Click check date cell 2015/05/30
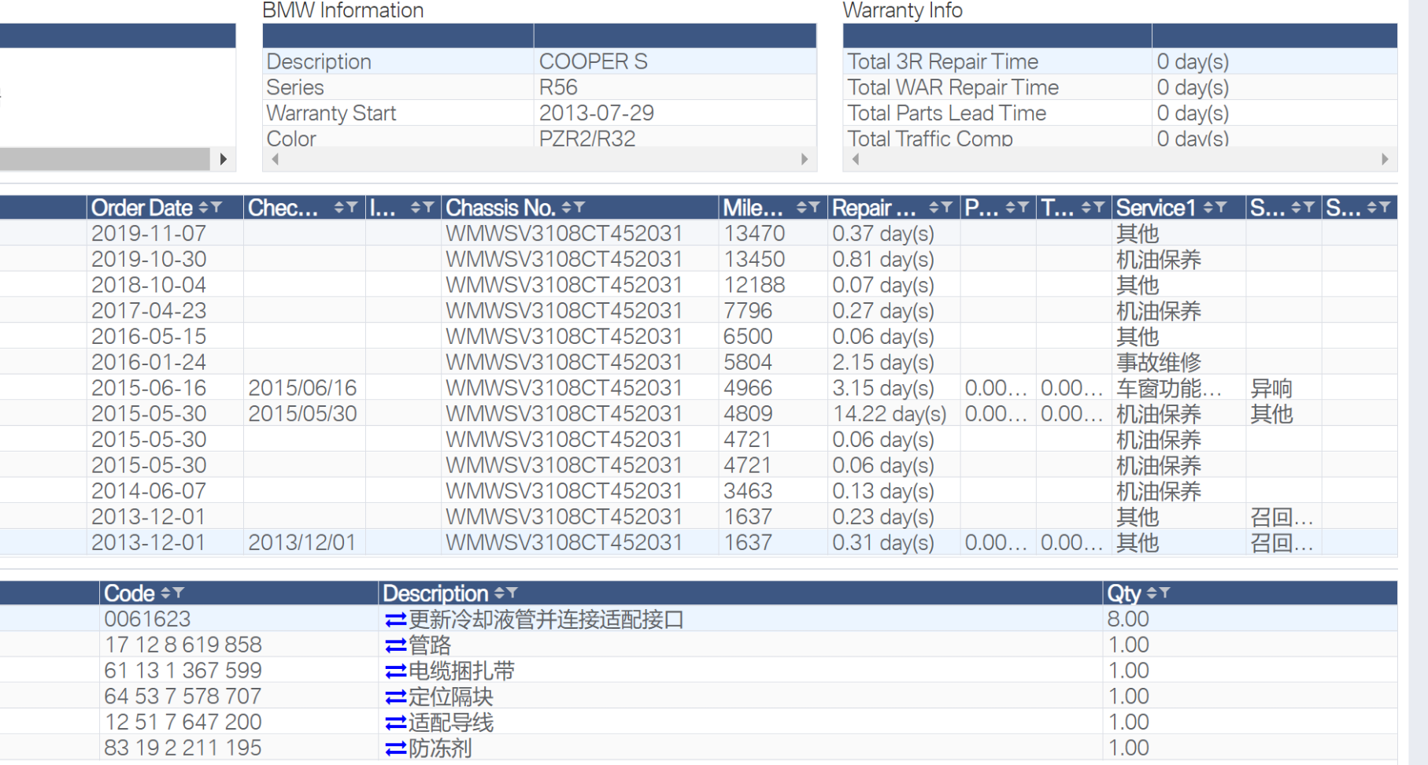Viewport: 1428px width, 765px height. pyautogui.click(x=303, y=414)
